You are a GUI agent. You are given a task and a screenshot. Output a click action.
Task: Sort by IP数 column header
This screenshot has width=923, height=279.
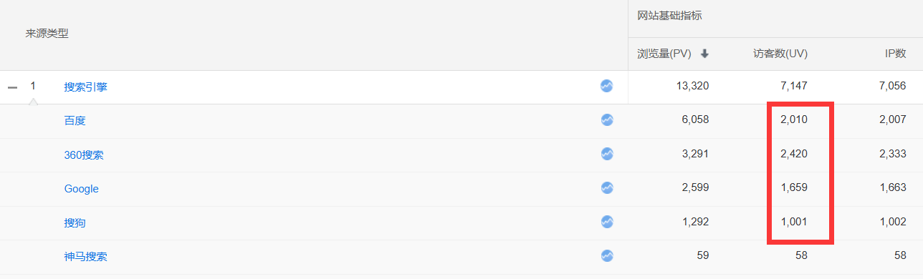tap(895, 54)
